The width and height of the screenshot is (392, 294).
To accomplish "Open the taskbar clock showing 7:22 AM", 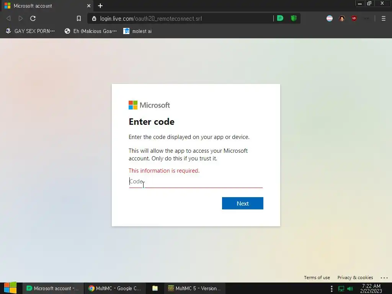I will tap(371, 288).
